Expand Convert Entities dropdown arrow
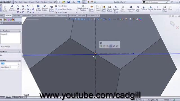The image size is (180, 101). [x=45, y=13]
